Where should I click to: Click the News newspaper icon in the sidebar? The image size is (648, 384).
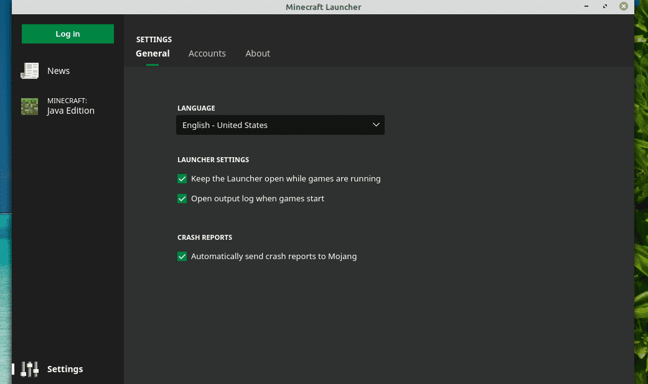click(x=29, y=71)
